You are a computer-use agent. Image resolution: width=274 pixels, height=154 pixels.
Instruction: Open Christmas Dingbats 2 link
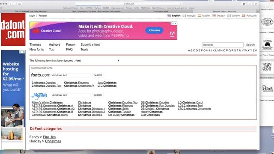click(x=91, y=112)
